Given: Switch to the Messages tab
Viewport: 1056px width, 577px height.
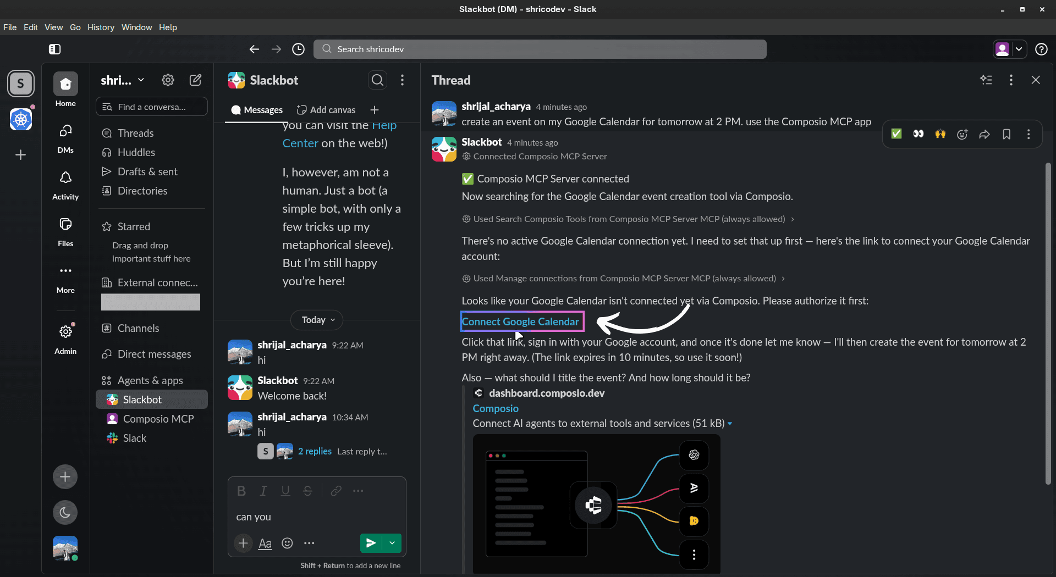Looking at the screenshot, I should 257,110.
